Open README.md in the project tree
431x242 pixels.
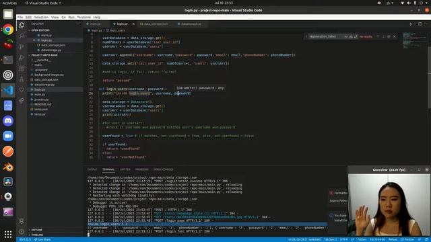[42, 104]
